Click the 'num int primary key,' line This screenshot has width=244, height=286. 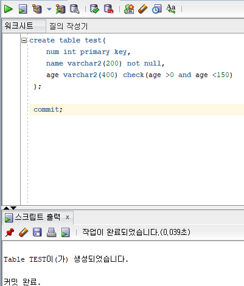point(88,52)
